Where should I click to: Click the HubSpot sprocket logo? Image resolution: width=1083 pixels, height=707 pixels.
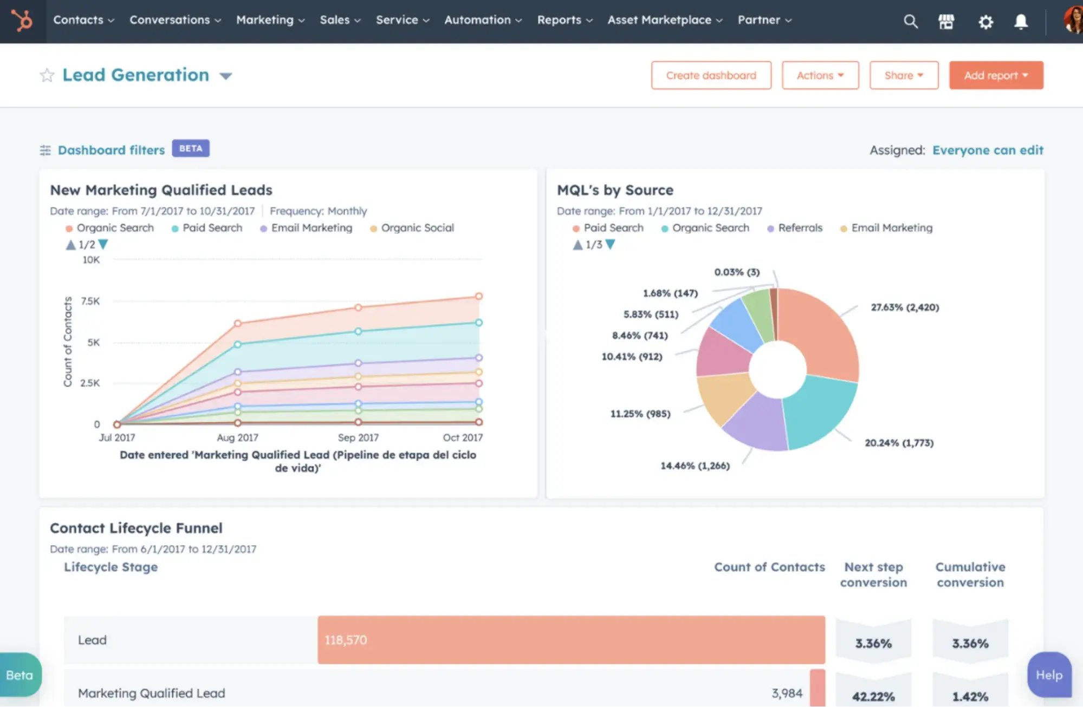pyautogui.click(x=23, y=21)
